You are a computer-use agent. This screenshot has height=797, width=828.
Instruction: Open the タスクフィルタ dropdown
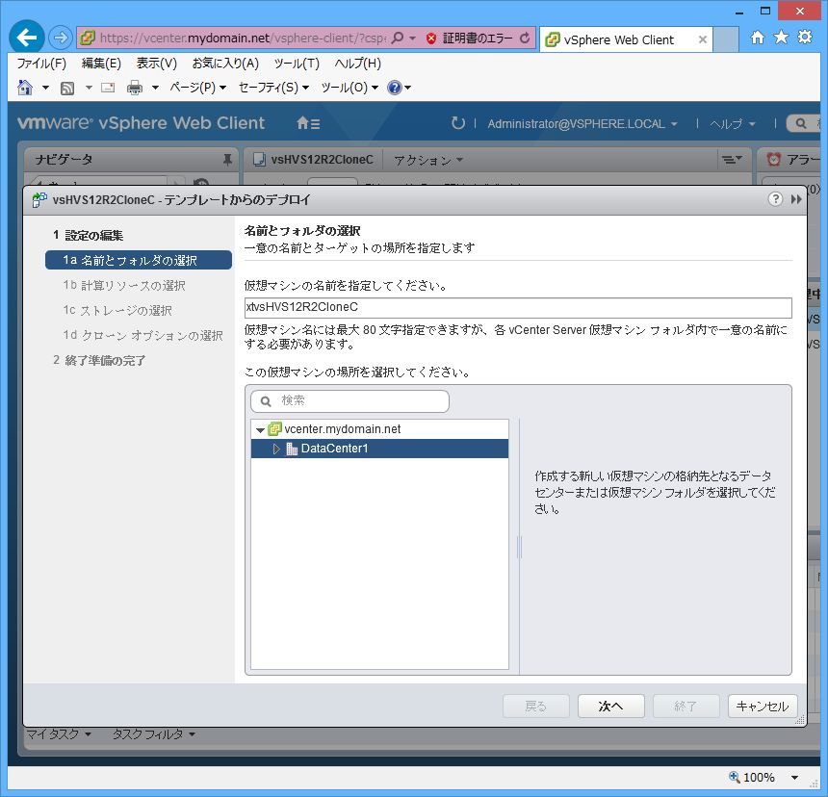(154, 734)
